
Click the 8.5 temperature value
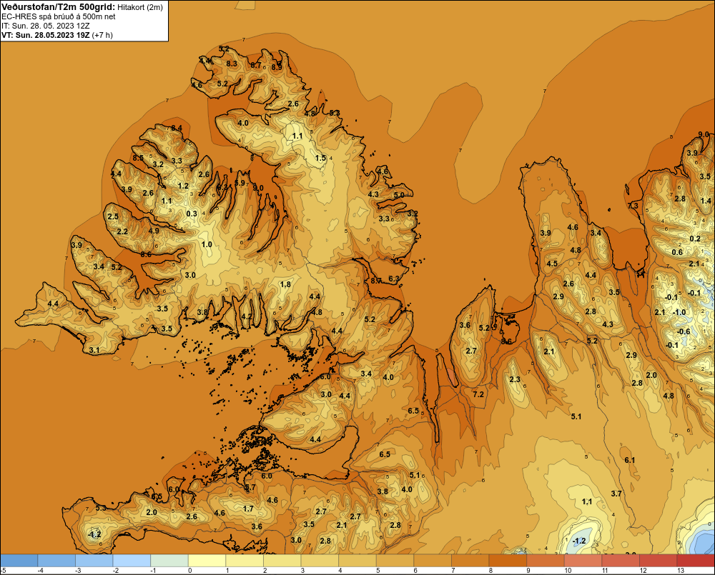[x=138, y=158]
